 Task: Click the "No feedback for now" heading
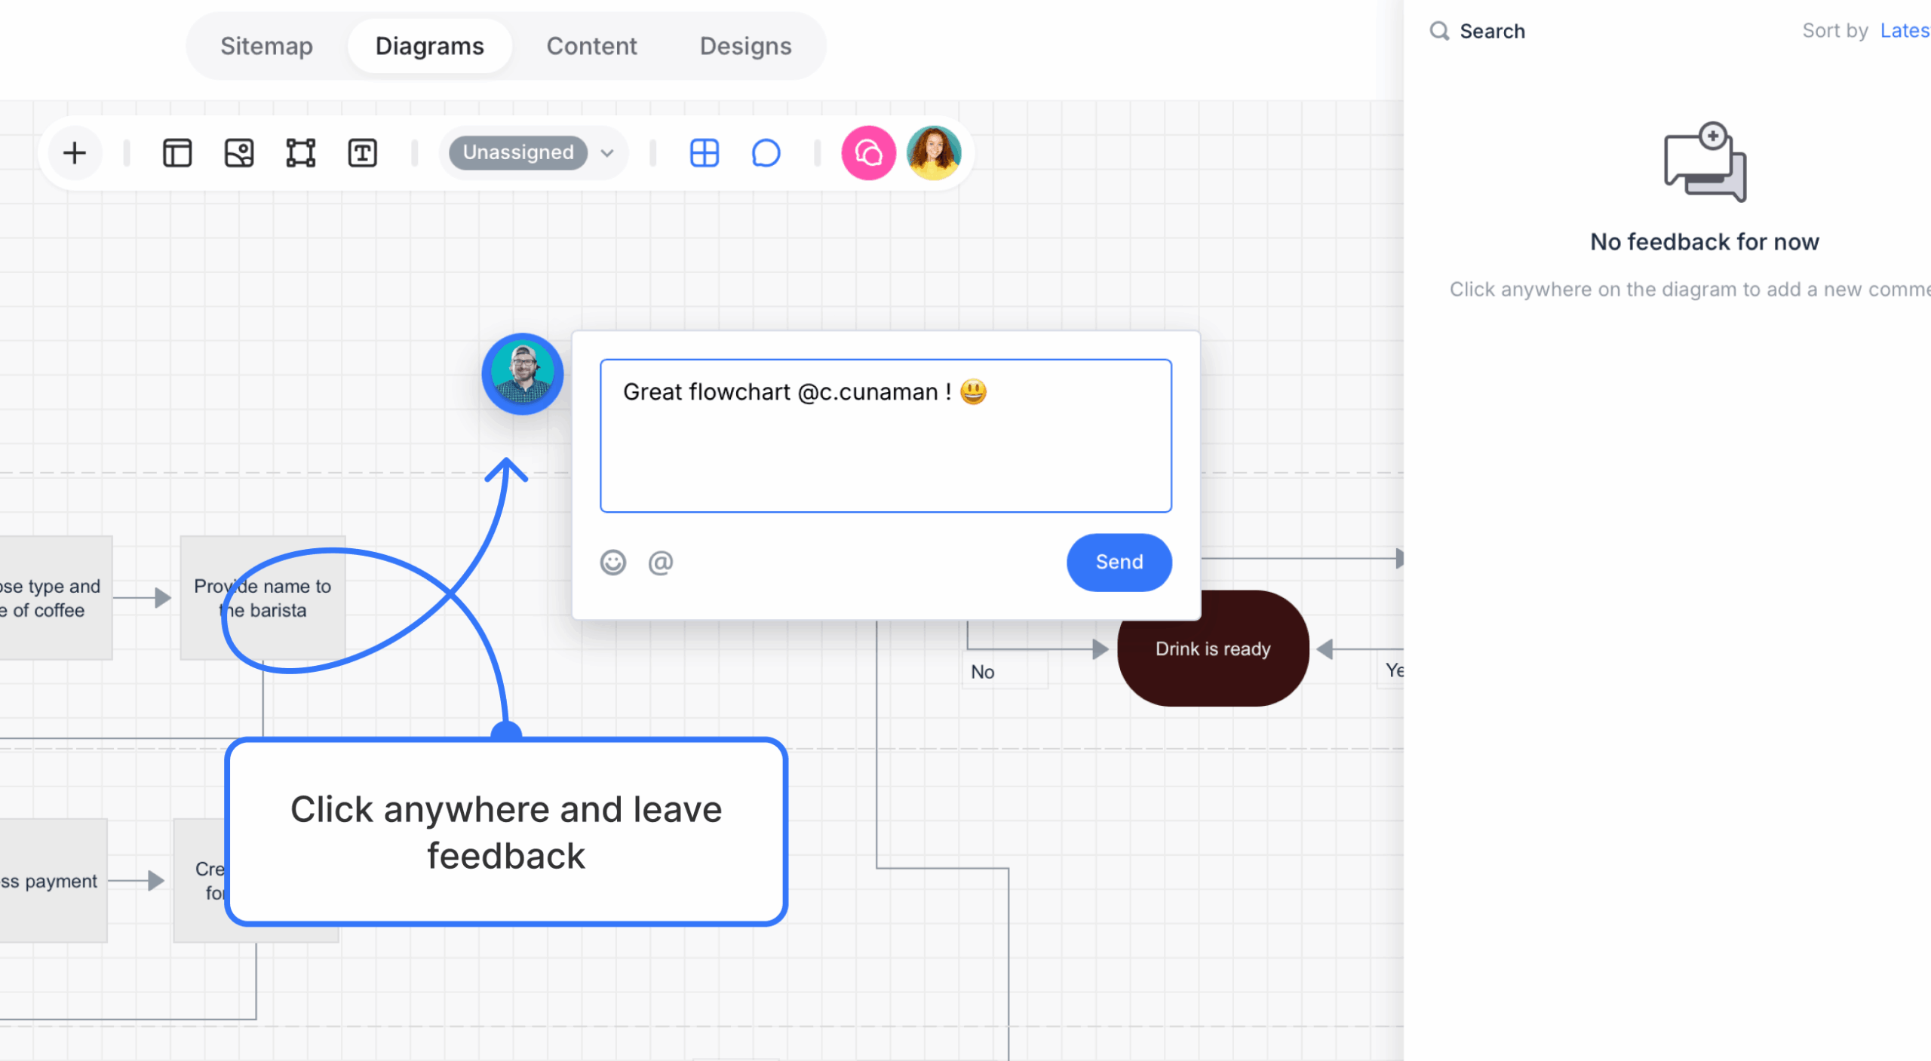coord(1704,242)
